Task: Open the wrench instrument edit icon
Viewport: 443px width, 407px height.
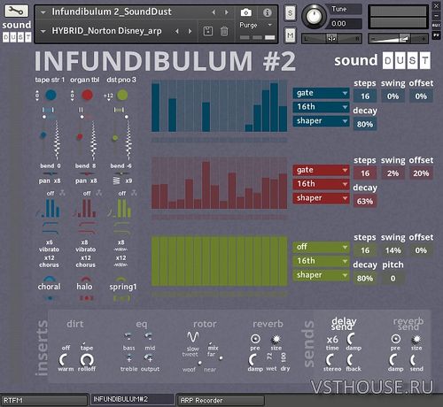Action: [17, 11]
